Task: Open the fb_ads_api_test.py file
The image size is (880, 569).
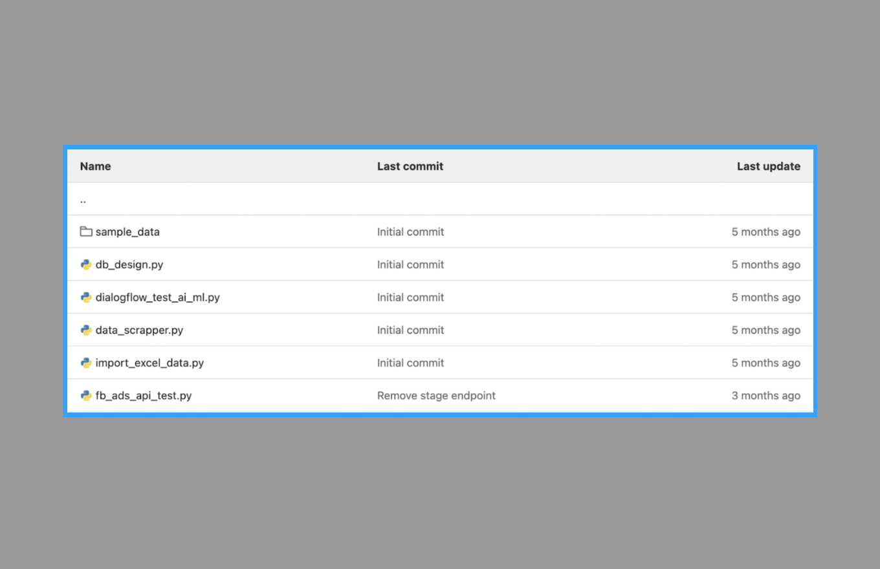Action: [144, 396]
